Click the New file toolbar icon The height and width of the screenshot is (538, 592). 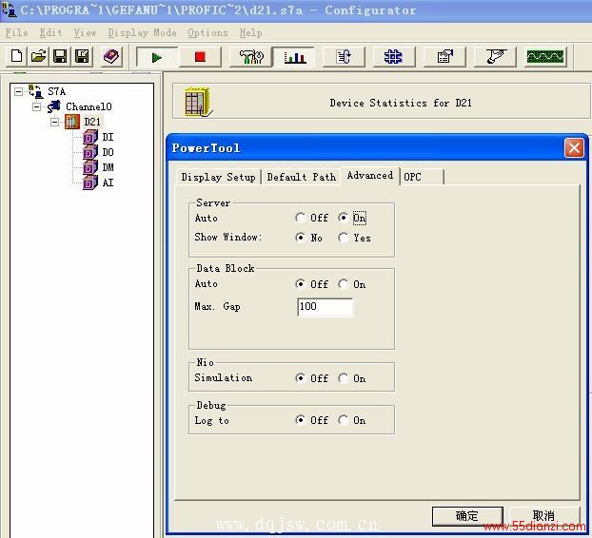(x=16, y=56)
